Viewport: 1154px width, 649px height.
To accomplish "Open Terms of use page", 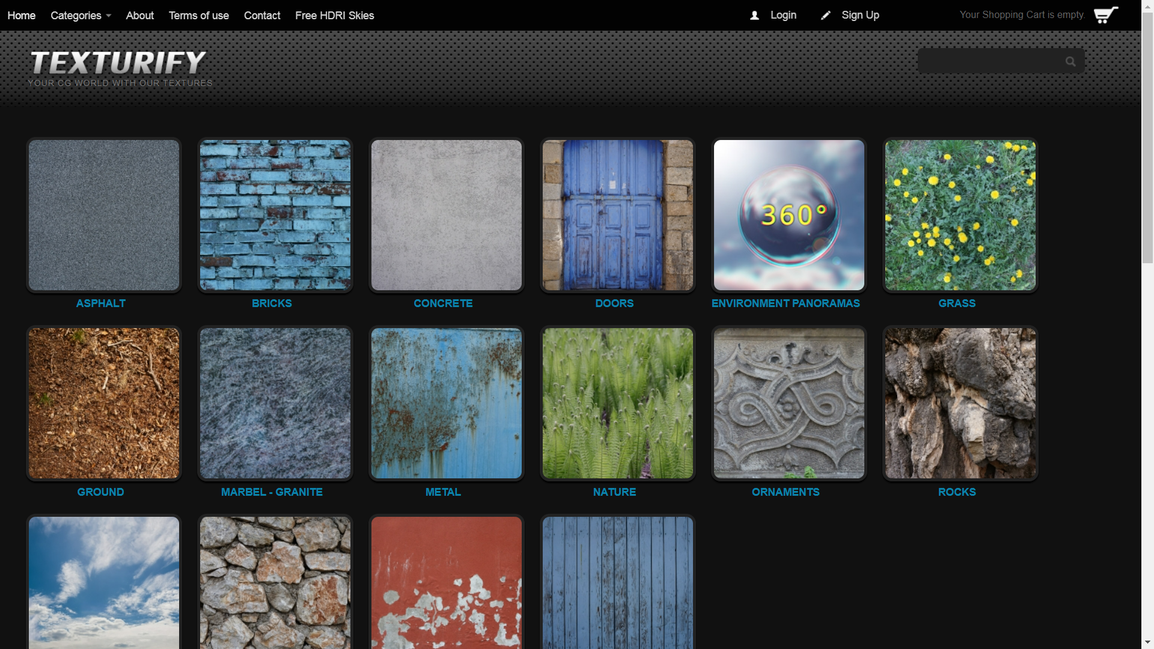I will click(x=199, y=16).
